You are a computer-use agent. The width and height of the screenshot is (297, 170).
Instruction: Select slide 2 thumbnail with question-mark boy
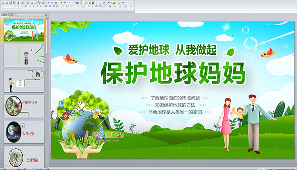click(x=24, y=55)
